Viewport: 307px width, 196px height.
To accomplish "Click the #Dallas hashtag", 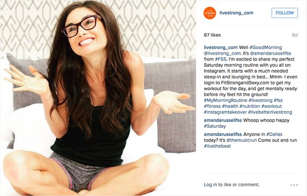I will click(274, 134).
